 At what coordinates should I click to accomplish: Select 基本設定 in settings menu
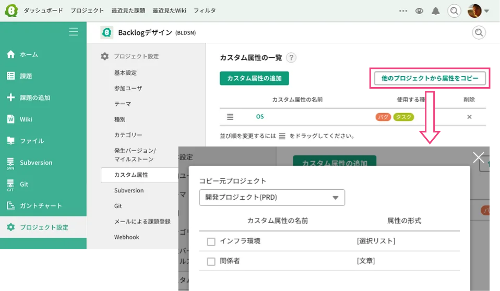pos(125,72)
